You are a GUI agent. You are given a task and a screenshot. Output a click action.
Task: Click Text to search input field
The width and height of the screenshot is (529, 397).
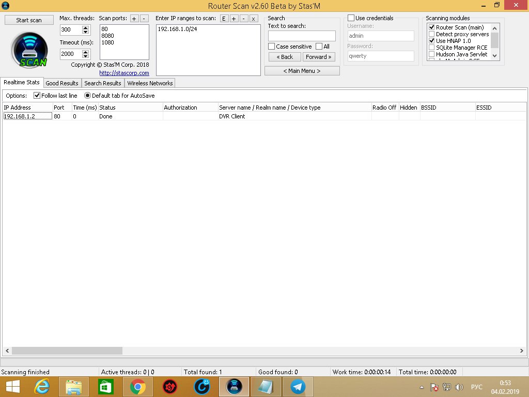pos(302,36)
